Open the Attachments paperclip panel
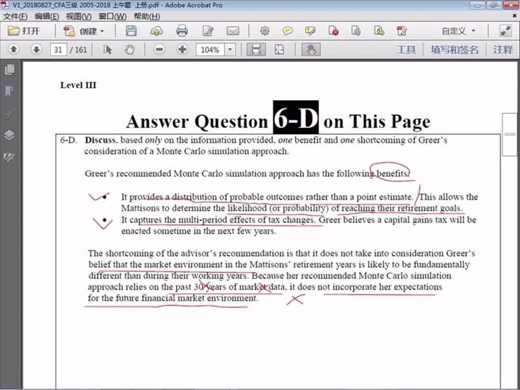This screenshot has height=390, width=520. click(x=9, y=113)
